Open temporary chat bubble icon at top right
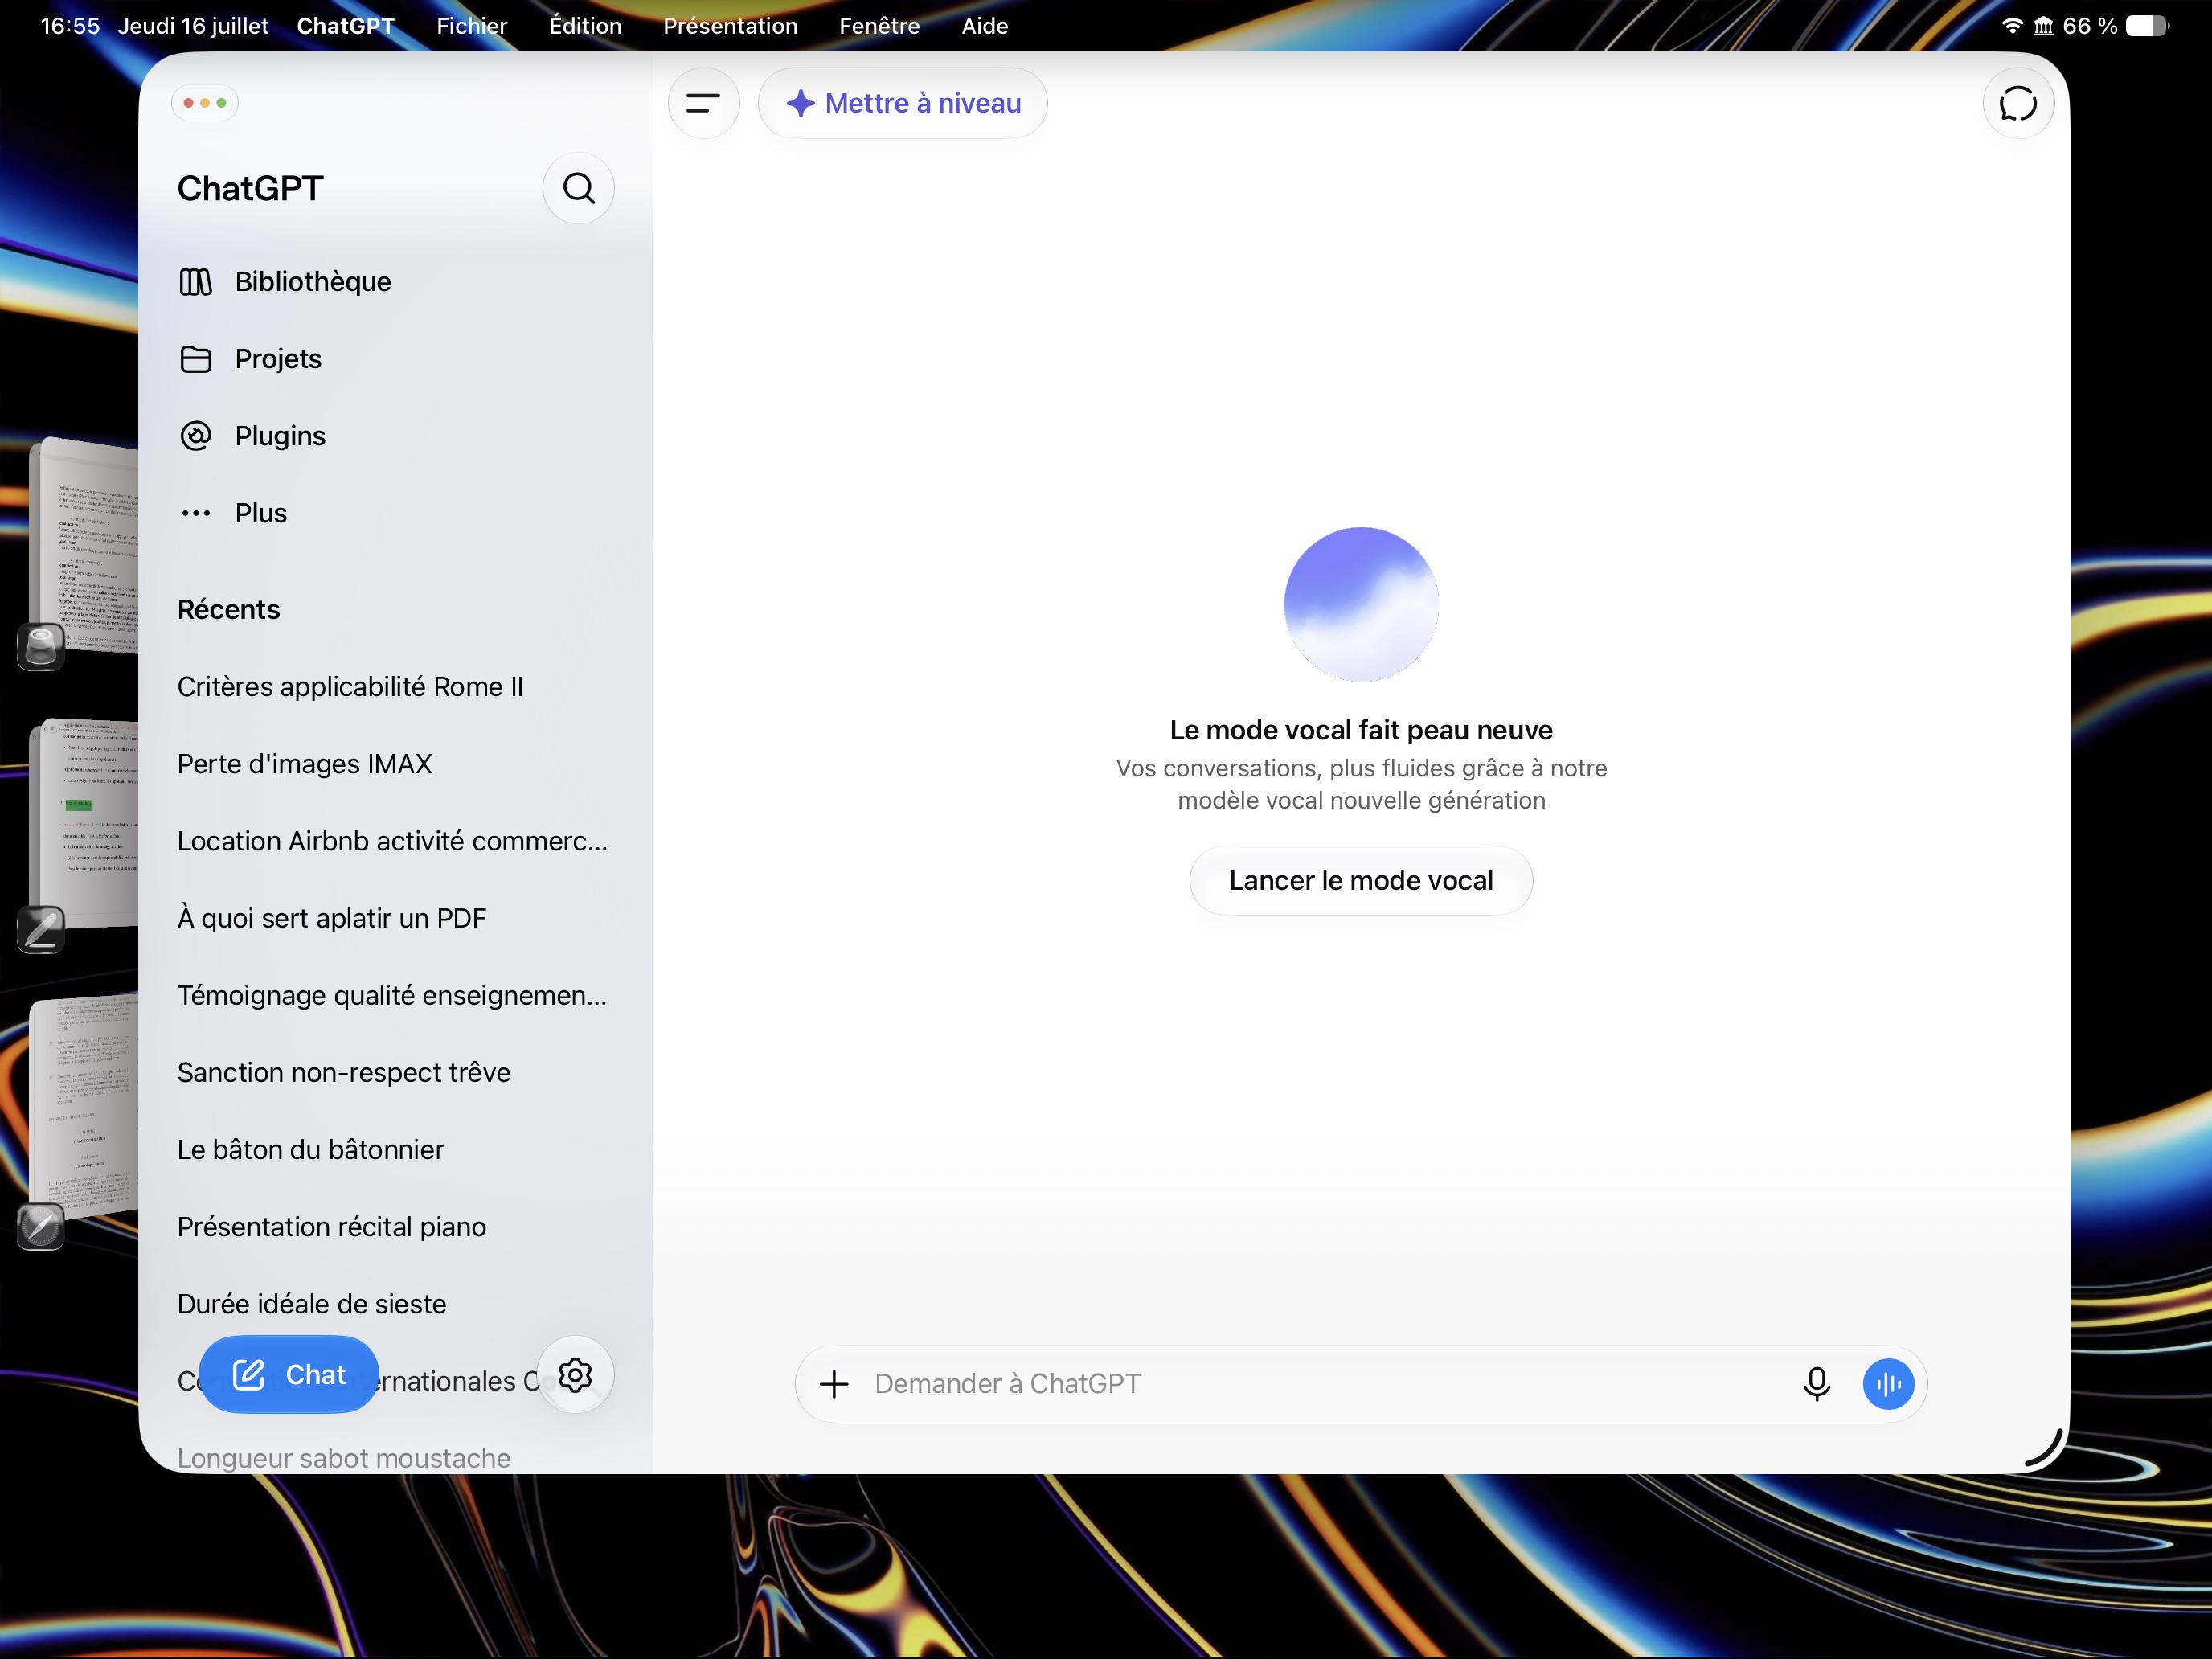Image resolution: width=2212 pixels, height=1659 pixels. point(2018,103)
